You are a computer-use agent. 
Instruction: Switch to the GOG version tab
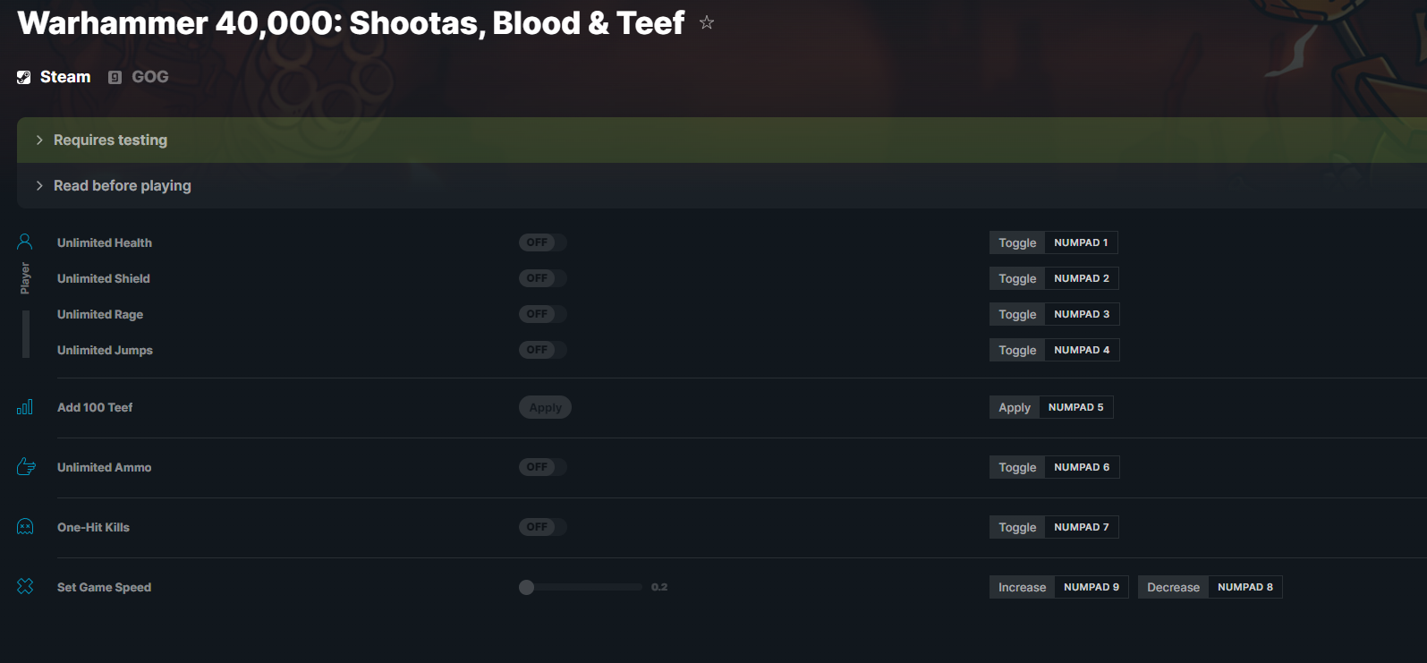[139, 77]
